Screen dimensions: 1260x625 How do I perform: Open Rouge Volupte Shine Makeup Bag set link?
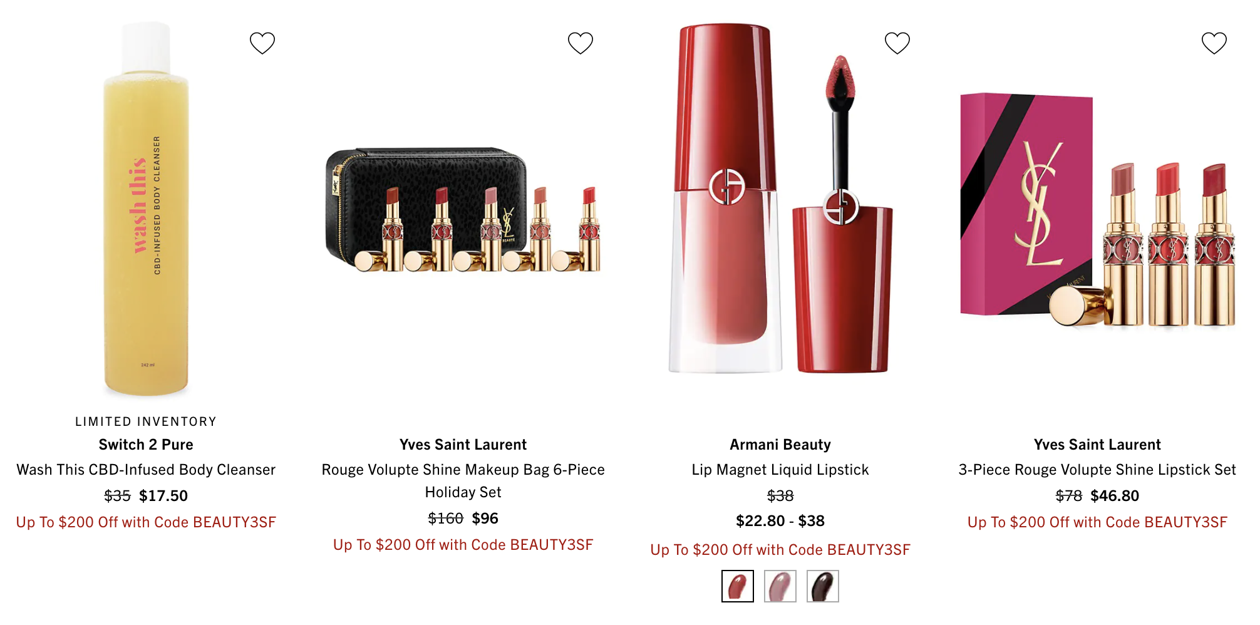click(x=463, y=481)
